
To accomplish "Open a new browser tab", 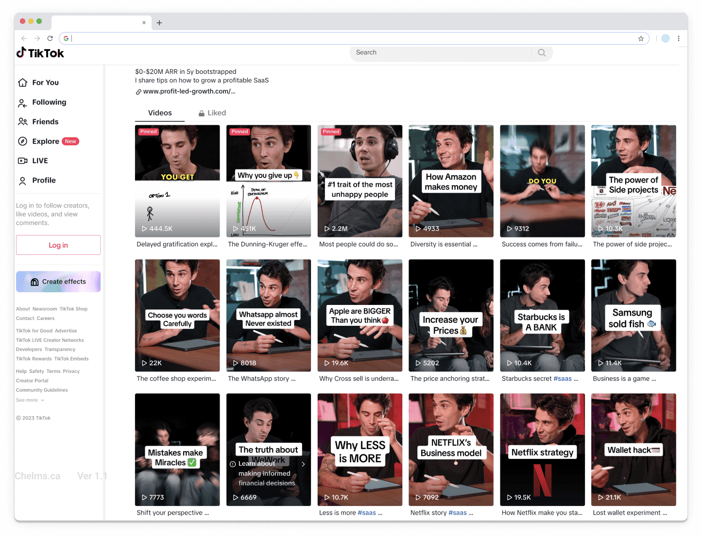I will coord(159,22).
